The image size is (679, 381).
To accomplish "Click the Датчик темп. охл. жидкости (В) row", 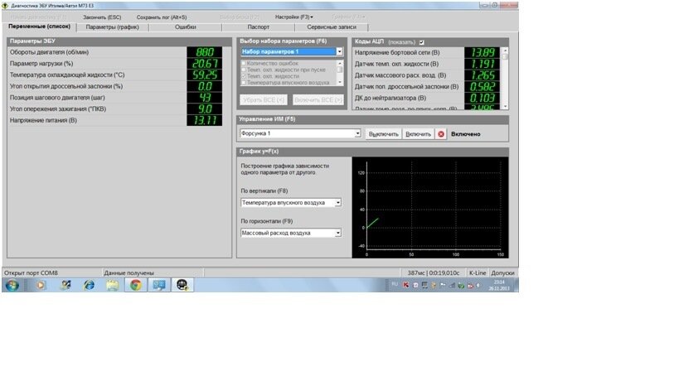I will click(x=426, y=64).
